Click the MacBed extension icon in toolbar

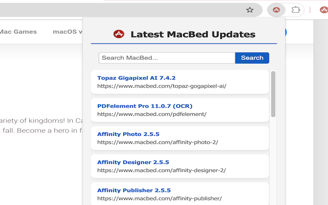coord(276,10)
